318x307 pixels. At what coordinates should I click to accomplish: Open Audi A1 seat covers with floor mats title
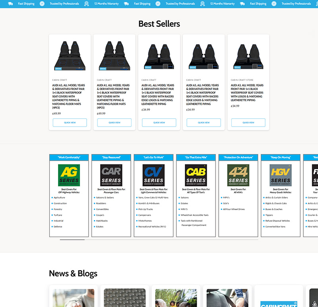[x=113, y=96]
